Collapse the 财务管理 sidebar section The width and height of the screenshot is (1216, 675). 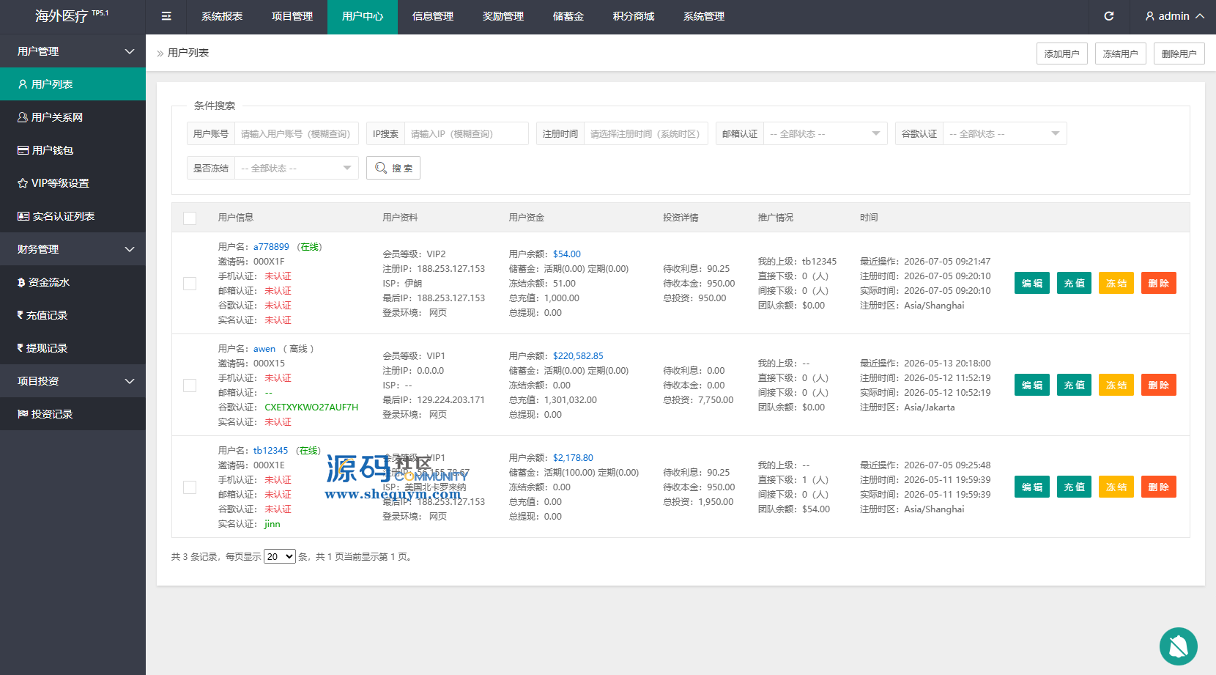[x=73, y=249]
